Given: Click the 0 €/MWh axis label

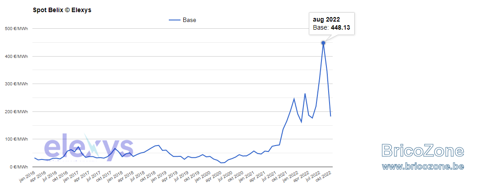Looking at the screenshot, I should 18,167.
